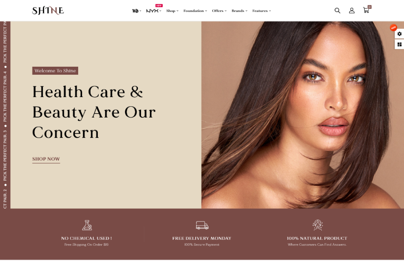Image resolution: width=404 pixels, height=267 pixels.
Task: Click the natural product face icon
Action: pos(317,225)
